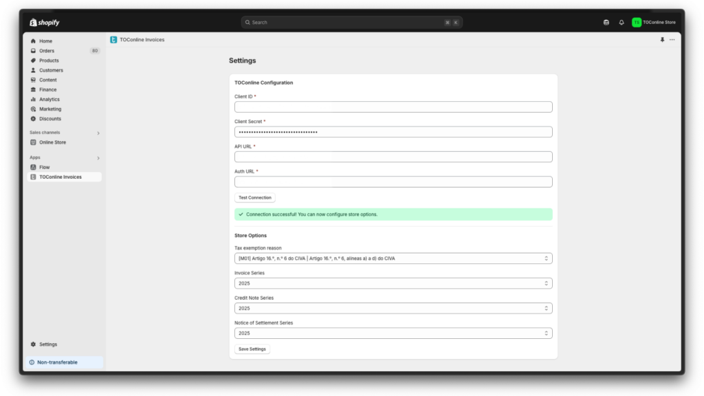Click the Customers person icon

click(33, 70)
